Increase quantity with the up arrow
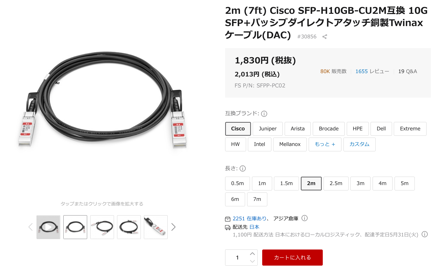Screen dimensions: 437x272 pos(252,254)
